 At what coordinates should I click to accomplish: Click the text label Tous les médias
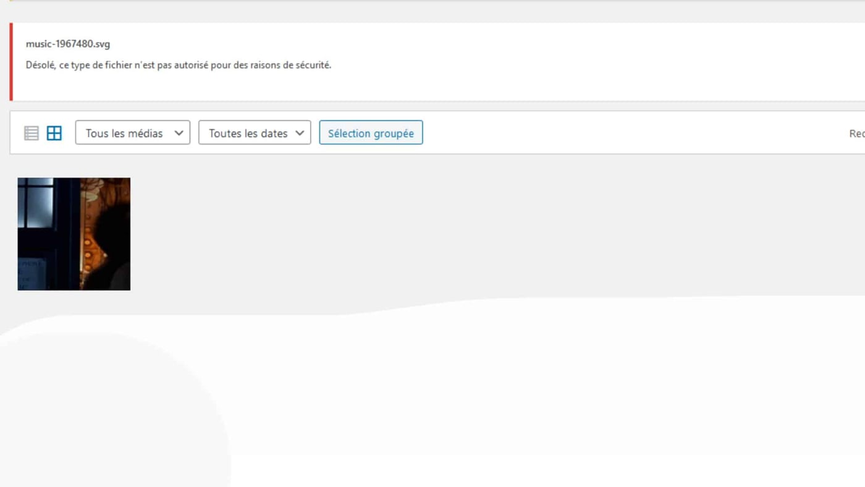click(x=124, y=133)
